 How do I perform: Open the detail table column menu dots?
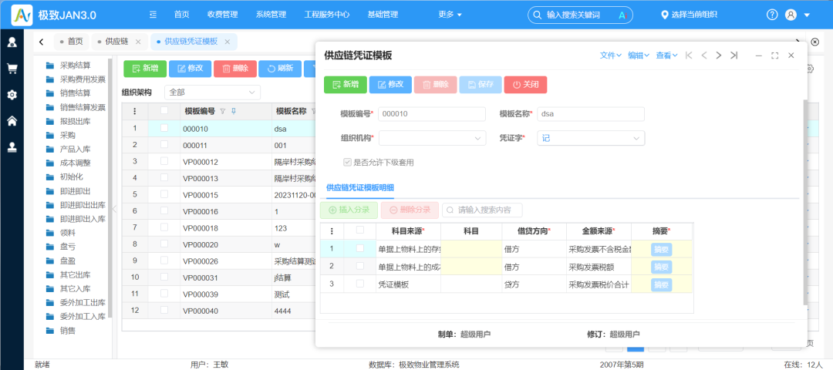[332, 231]
